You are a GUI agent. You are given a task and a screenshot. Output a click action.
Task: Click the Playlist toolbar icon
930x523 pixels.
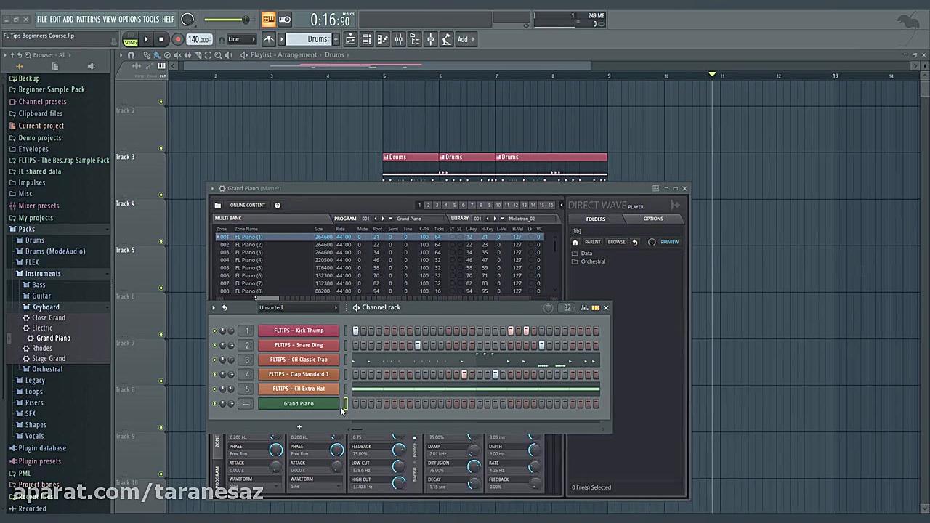[349, 39]
